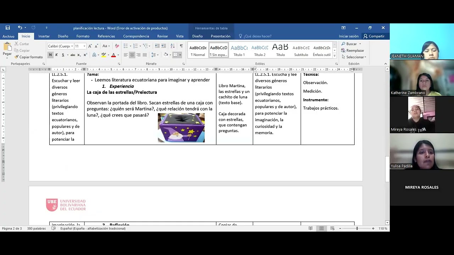
Task: Open Fuente dialog launcher
Action: [x=119, y=64]
